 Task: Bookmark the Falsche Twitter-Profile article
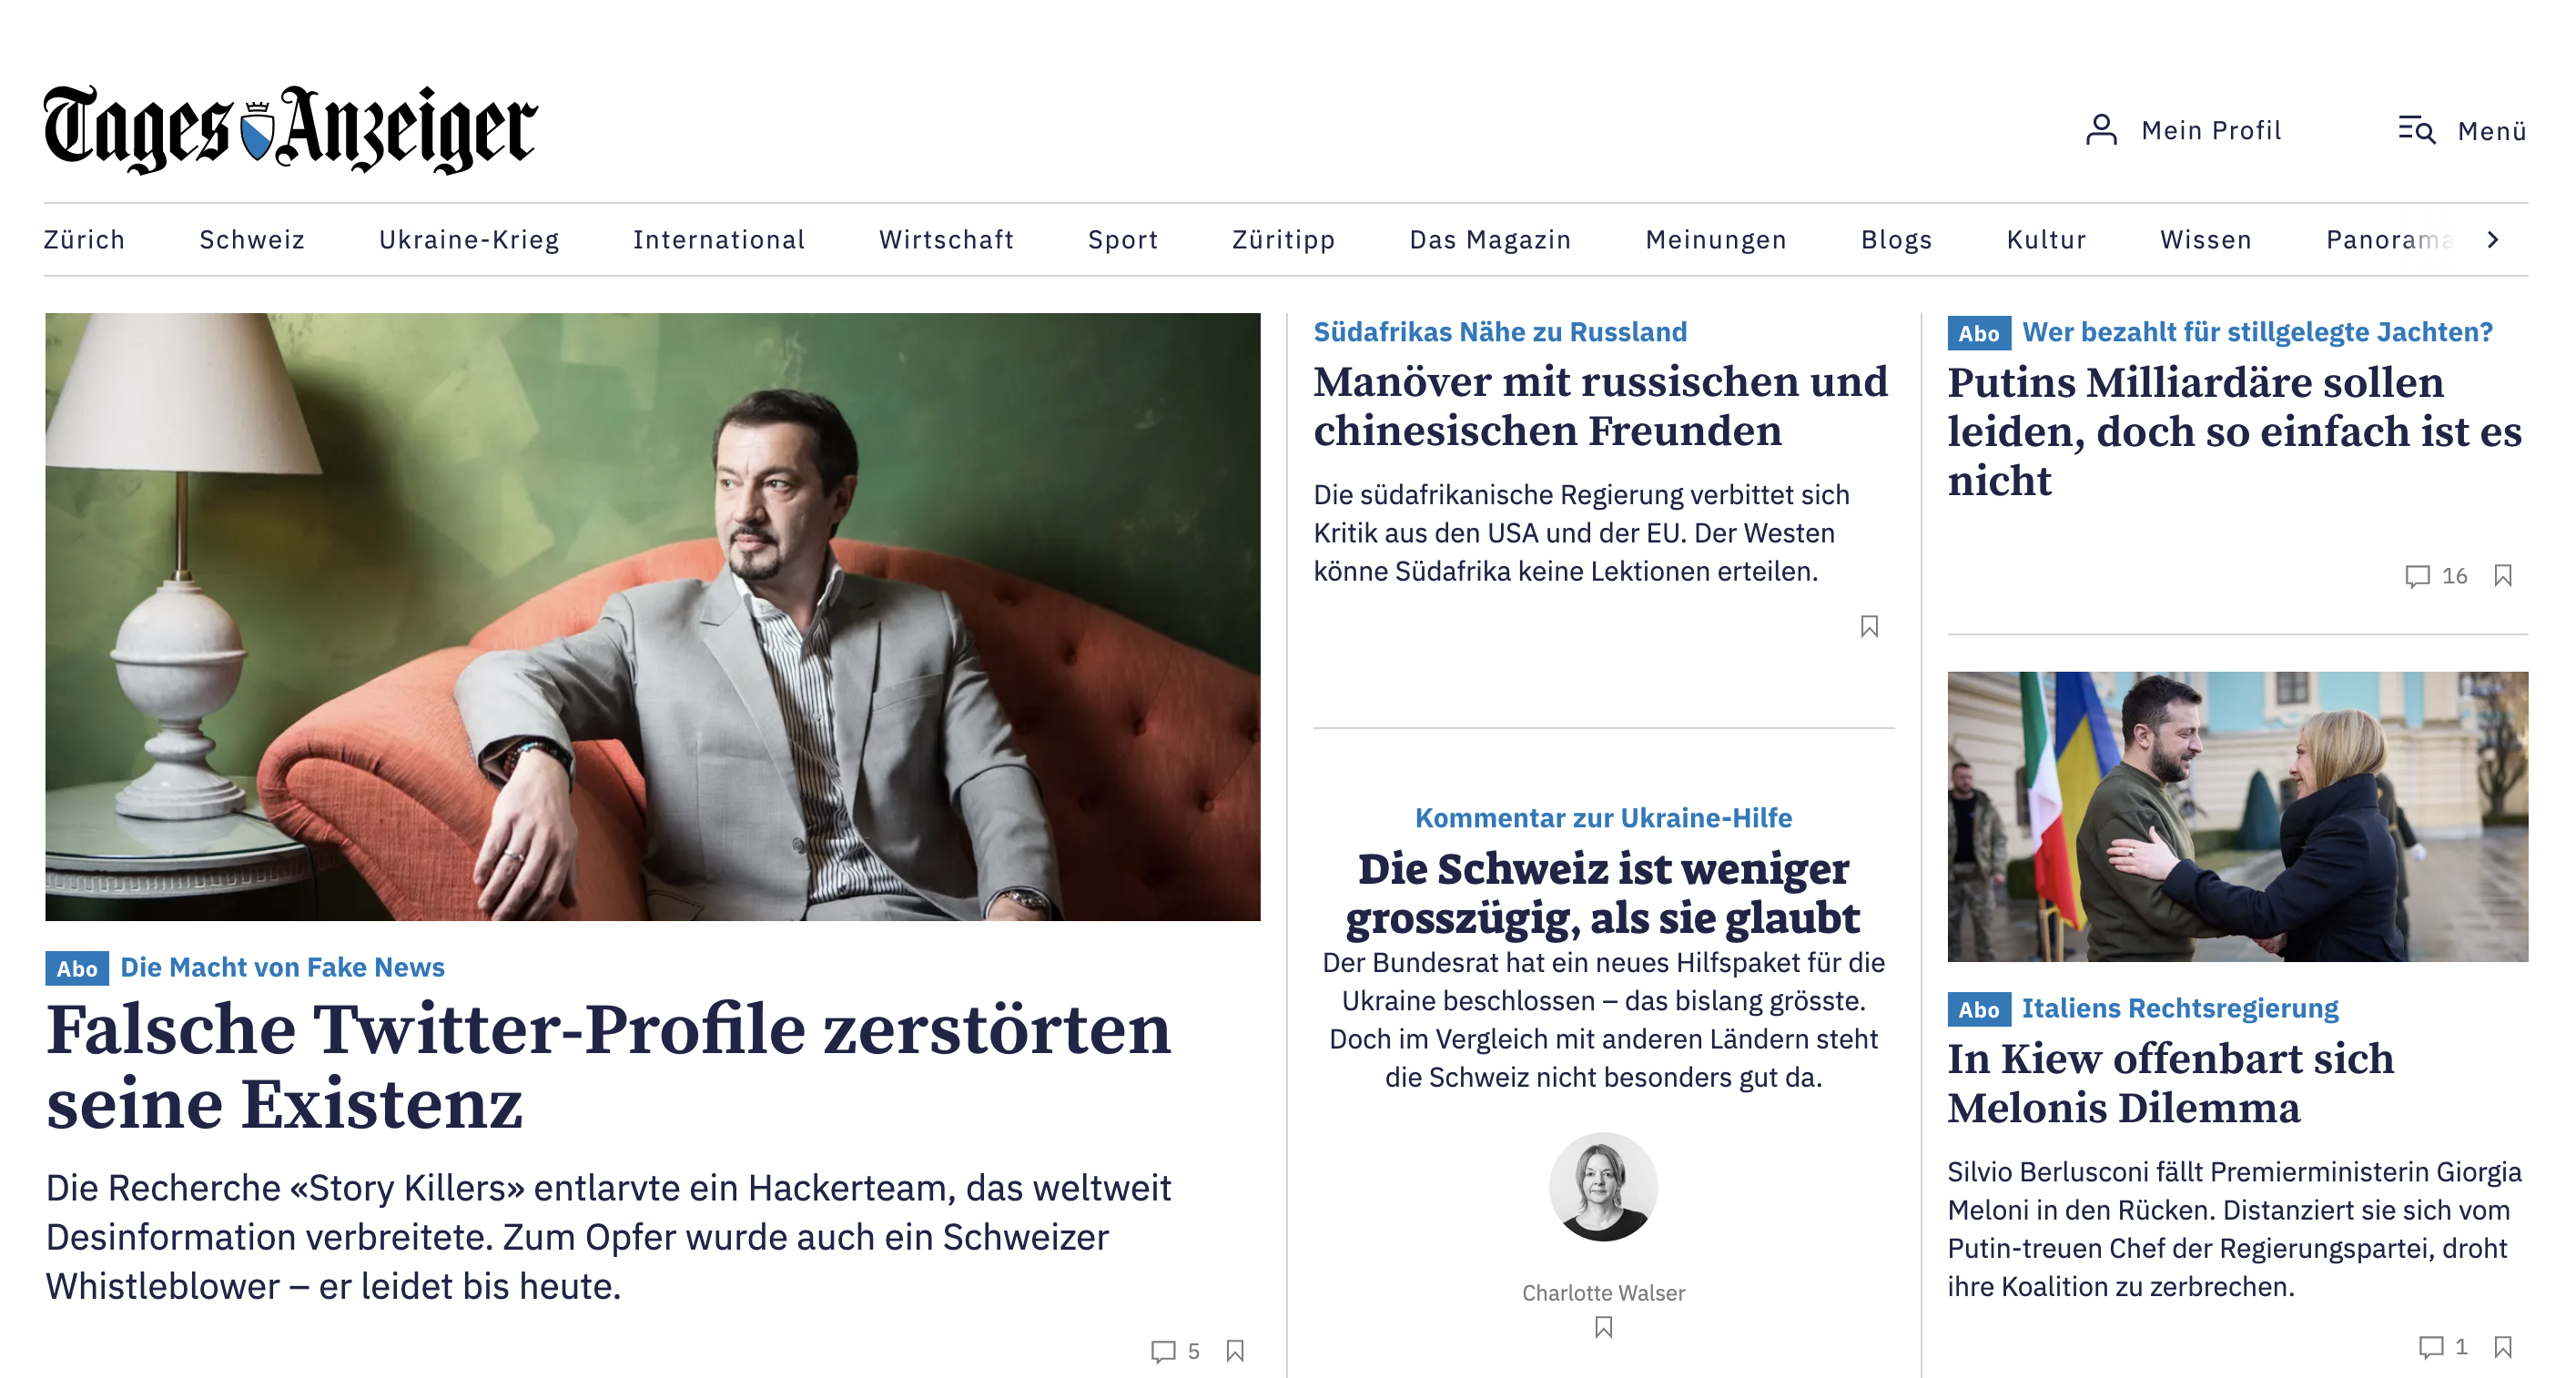click(x=1235, y=1351)
